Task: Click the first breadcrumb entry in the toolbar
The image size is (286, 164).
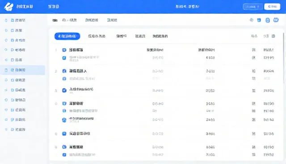Action: click(x=55, y=20)
